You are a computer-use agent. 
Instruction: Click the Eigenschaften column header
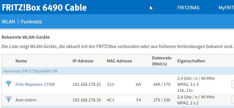click(191, 61)
